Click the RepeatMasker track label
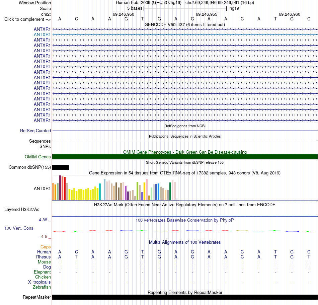318x305 pixels. [x=37, y=297]
